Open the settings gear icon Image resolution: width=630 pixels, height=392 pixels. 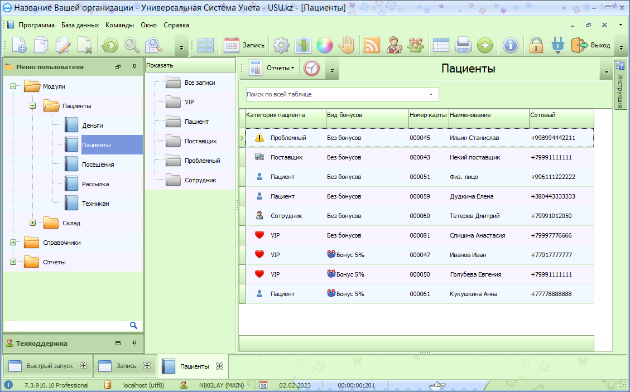click(x=282, y=45)
